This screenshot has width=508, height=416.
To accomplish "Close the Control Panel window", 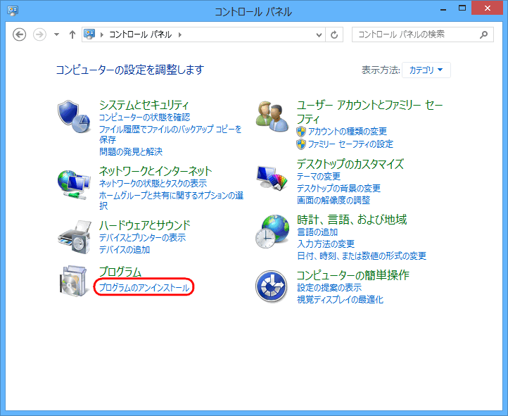I will pos(488,8).
